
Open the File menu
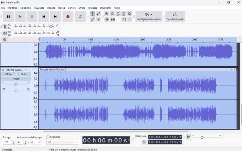(x=3, y=8)
